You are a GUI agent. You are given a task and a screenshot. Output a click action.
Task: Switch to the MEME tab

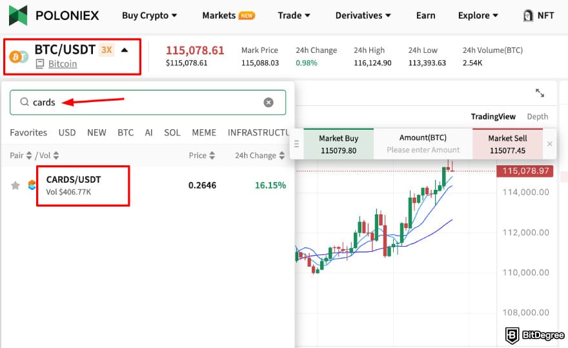(x=204, y=132)
